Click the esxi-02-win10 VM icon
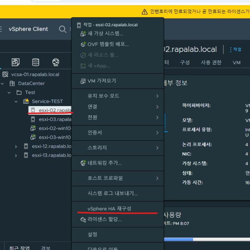The image size is (250, 250). point(33,128)
